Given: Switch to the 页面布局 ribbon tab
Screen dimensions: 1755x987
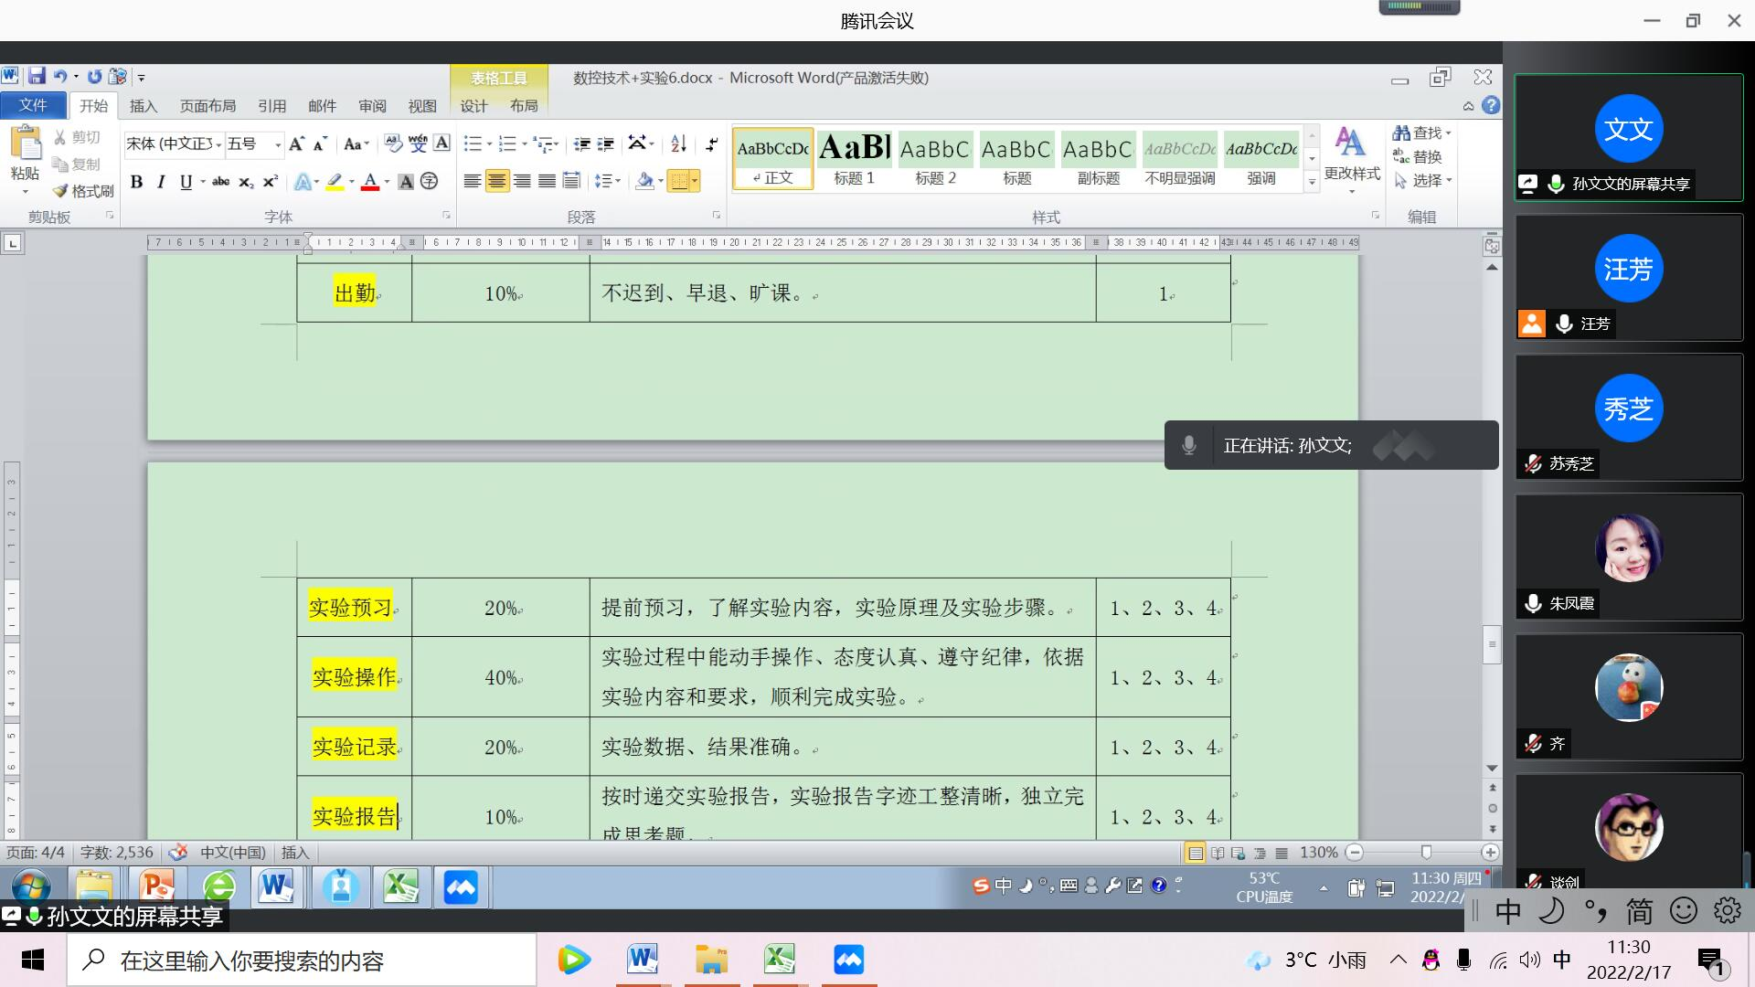Looking at the screenshot, I should tap(207, 106).
